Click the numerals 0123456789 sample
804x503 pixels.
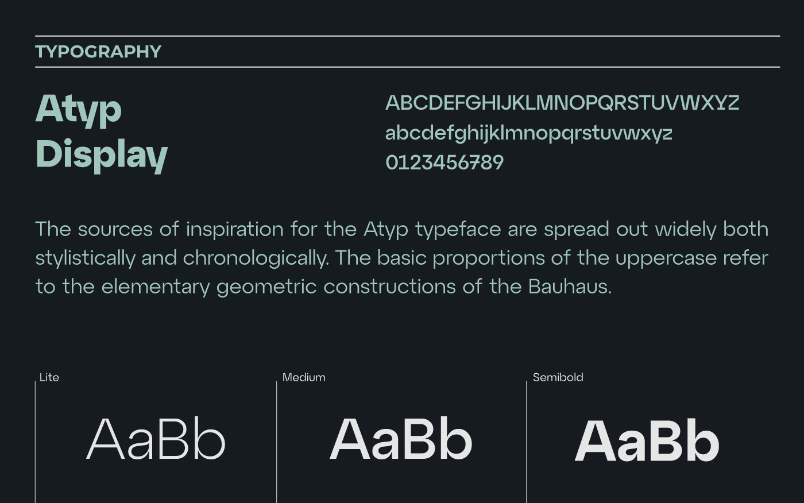pyautogui.click(x=444, y=162)
